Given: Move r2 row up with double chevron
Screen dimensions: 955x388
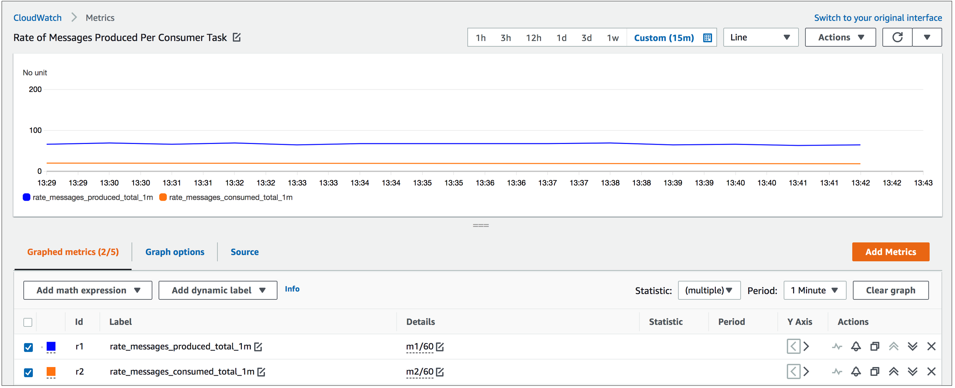Looking at the screenshot, I should click(893, 372).
